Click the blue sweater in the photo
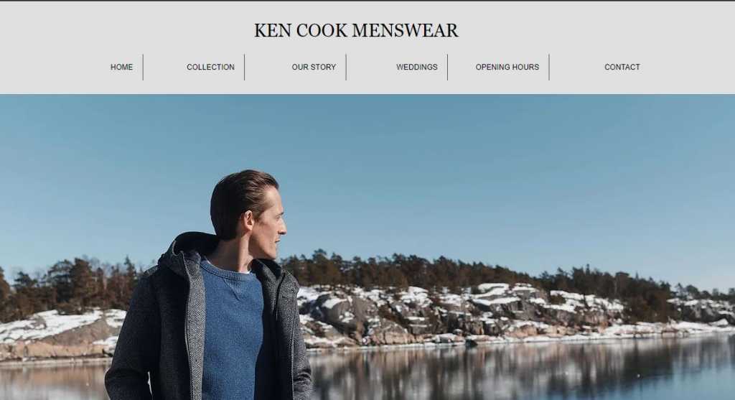Screen dimensions: 735x400 coord(232,328)
